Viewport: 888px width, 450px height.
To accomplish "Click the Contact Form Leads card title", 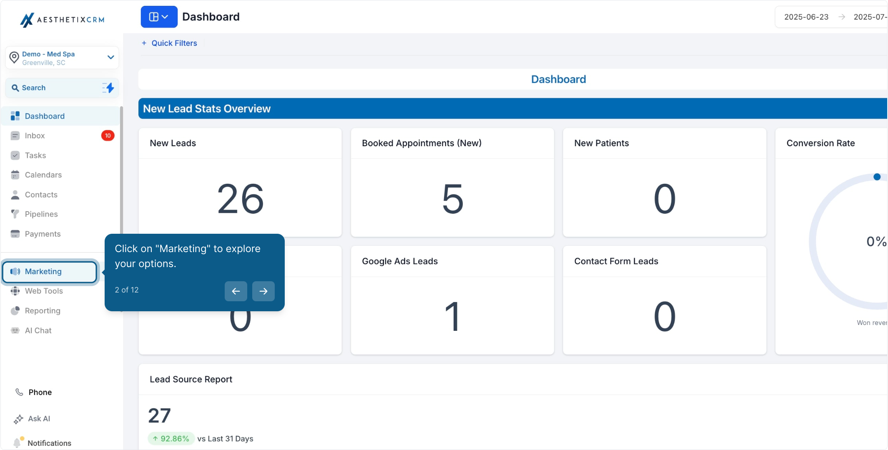I will pyautogui.click(x=616, y=261).
